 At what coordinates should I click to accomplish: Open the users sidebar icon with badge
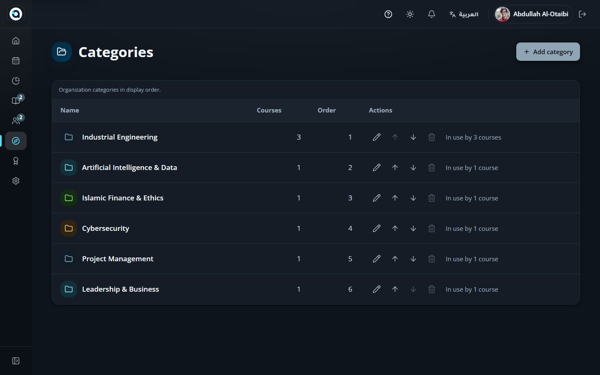(16, 121)
